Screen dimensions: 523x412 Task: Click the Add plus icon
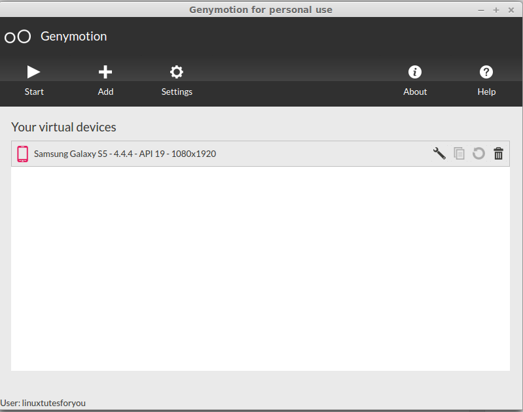click(105, 72)
